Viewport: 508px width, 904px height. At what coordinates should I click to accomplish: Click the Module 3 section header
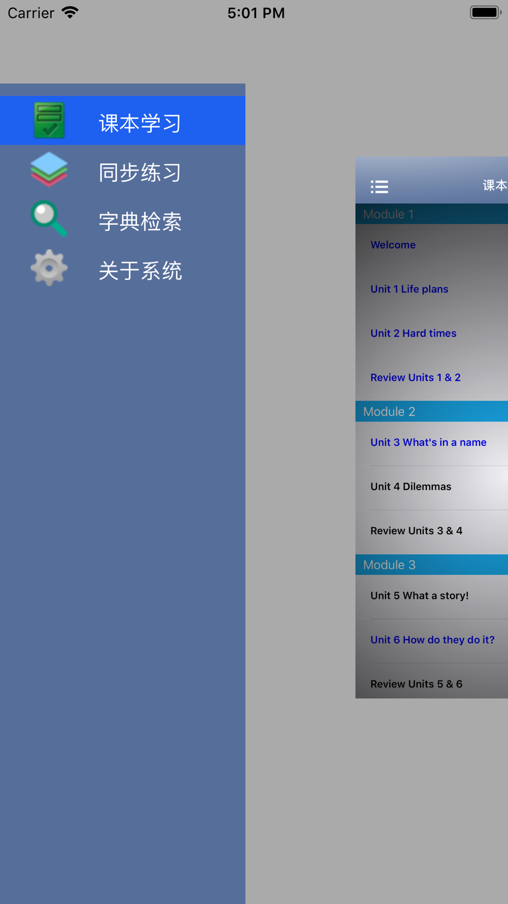click(432, 565)
